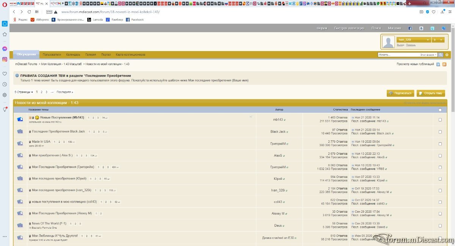This screenshot has height=246, width=455.
Task: Tick checkbox for Made In USA topic
Action: click(440, 144)
